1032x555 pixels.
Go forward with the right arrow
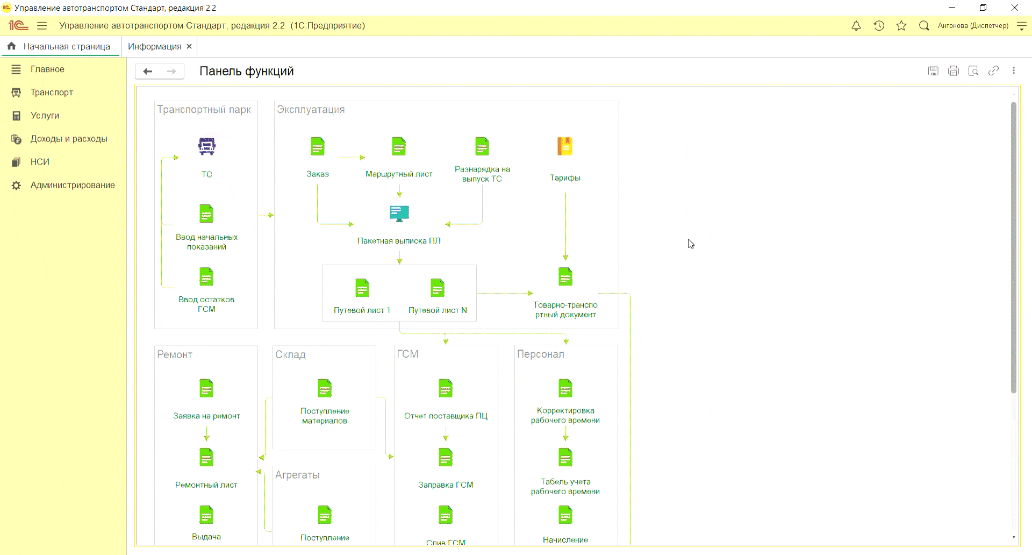[x=171, y=72]
